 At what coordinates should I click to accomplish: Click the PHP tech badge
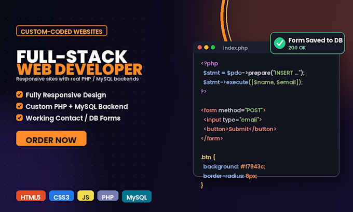[107, 196]
